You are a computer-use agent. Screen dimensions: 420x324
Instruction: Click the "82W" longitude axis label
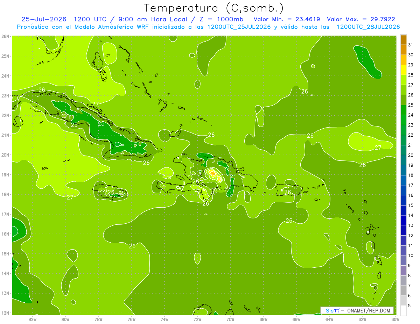point(33,319)
